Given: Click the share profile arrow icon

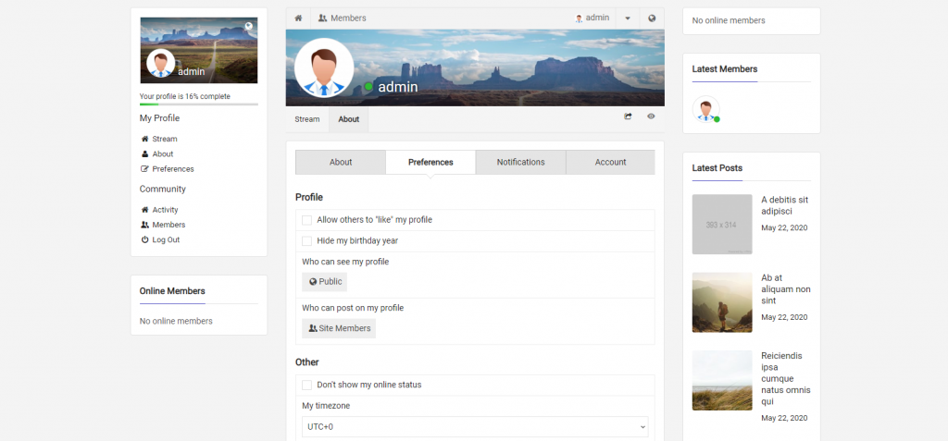Looking at the screenshot, I should [x=629, y=116].
